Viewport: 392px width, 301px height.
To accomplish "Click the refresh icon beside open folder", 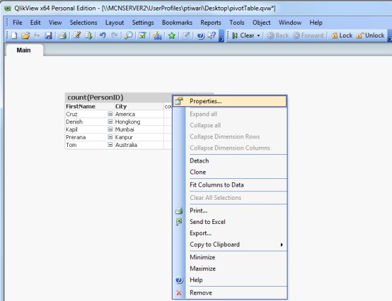I will tap(37, 36).
